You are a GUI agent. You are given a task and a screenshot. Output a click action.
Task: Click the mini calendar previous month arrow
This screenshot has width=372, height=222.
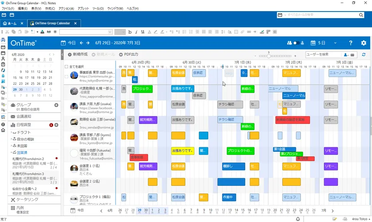50,54
